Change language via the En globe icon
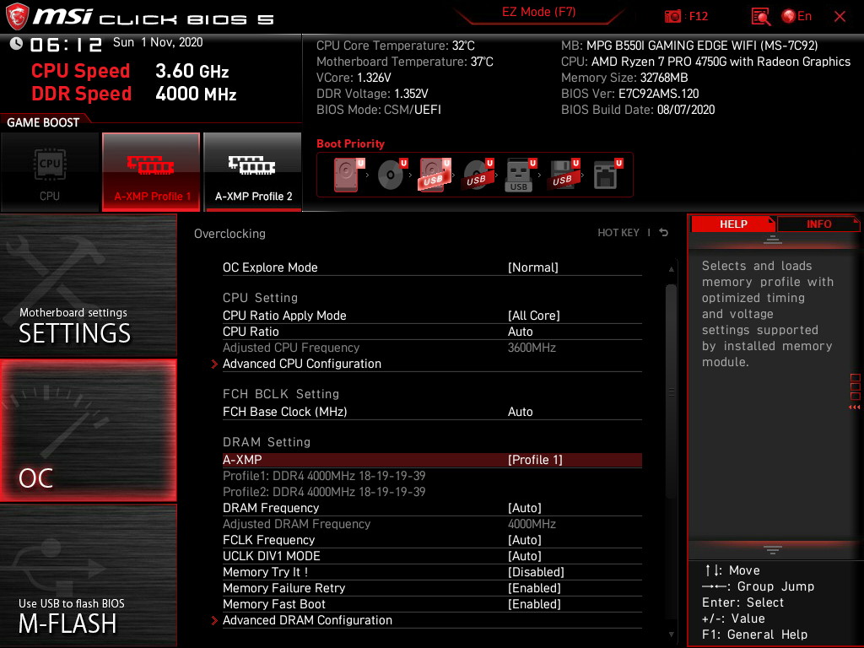Image resolution: width=864 pixels, height=648 pixels. coord(796,17)
